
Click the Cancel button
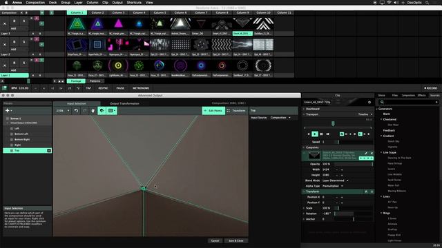coord(215,240)
